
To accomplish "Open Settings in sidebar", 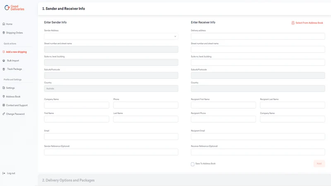I will [10, 88].
